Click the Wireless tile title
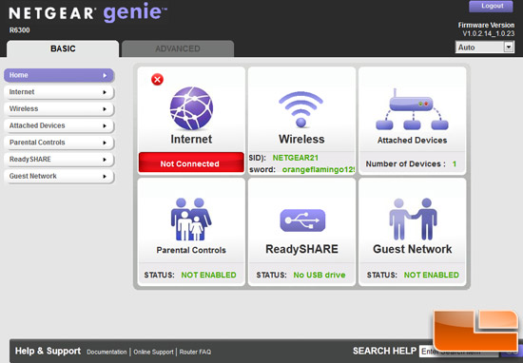The height and width of the screenshot is (363, 523). 301,139
